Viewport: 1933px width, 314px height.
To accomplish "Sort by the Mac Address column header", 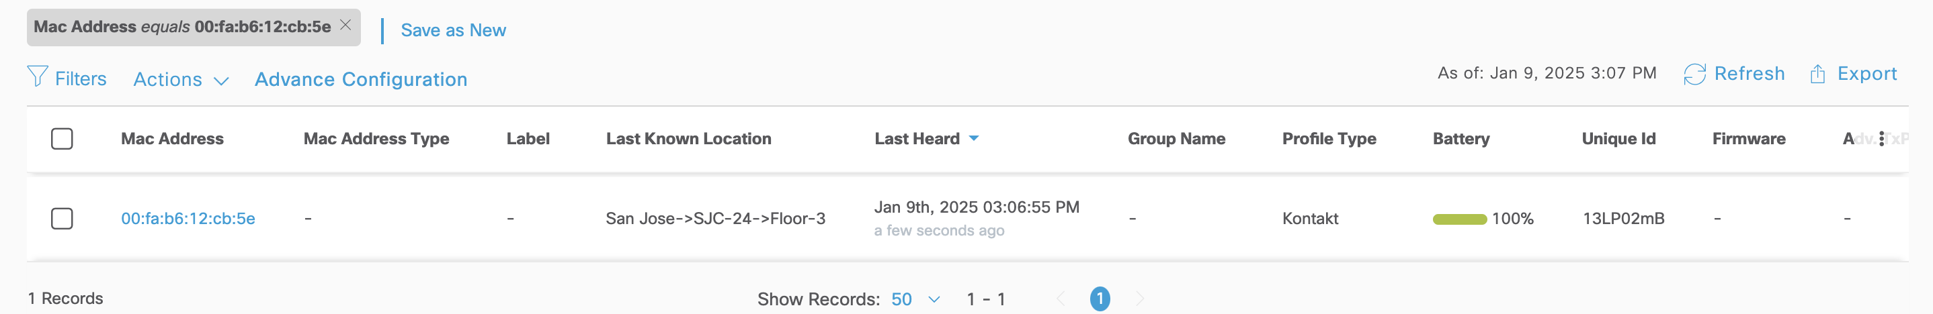I will (172, 139).
